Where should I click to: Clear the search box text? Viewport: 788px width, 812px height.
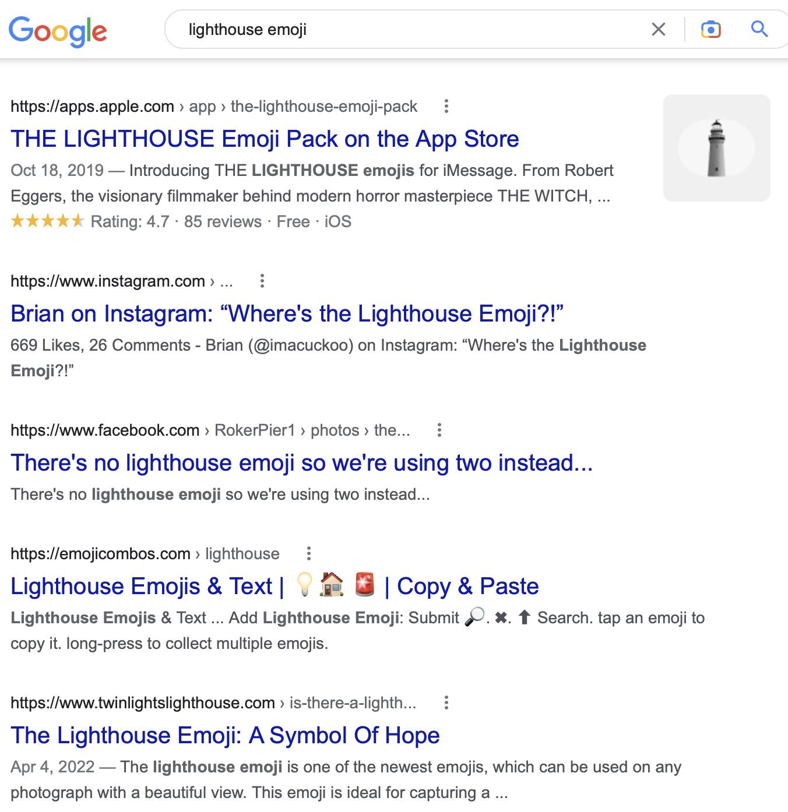[658, 29]
